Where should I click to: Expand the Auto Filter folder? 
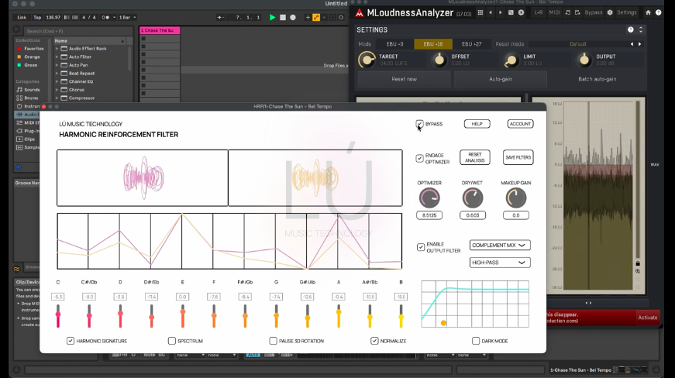pos(57,57)
